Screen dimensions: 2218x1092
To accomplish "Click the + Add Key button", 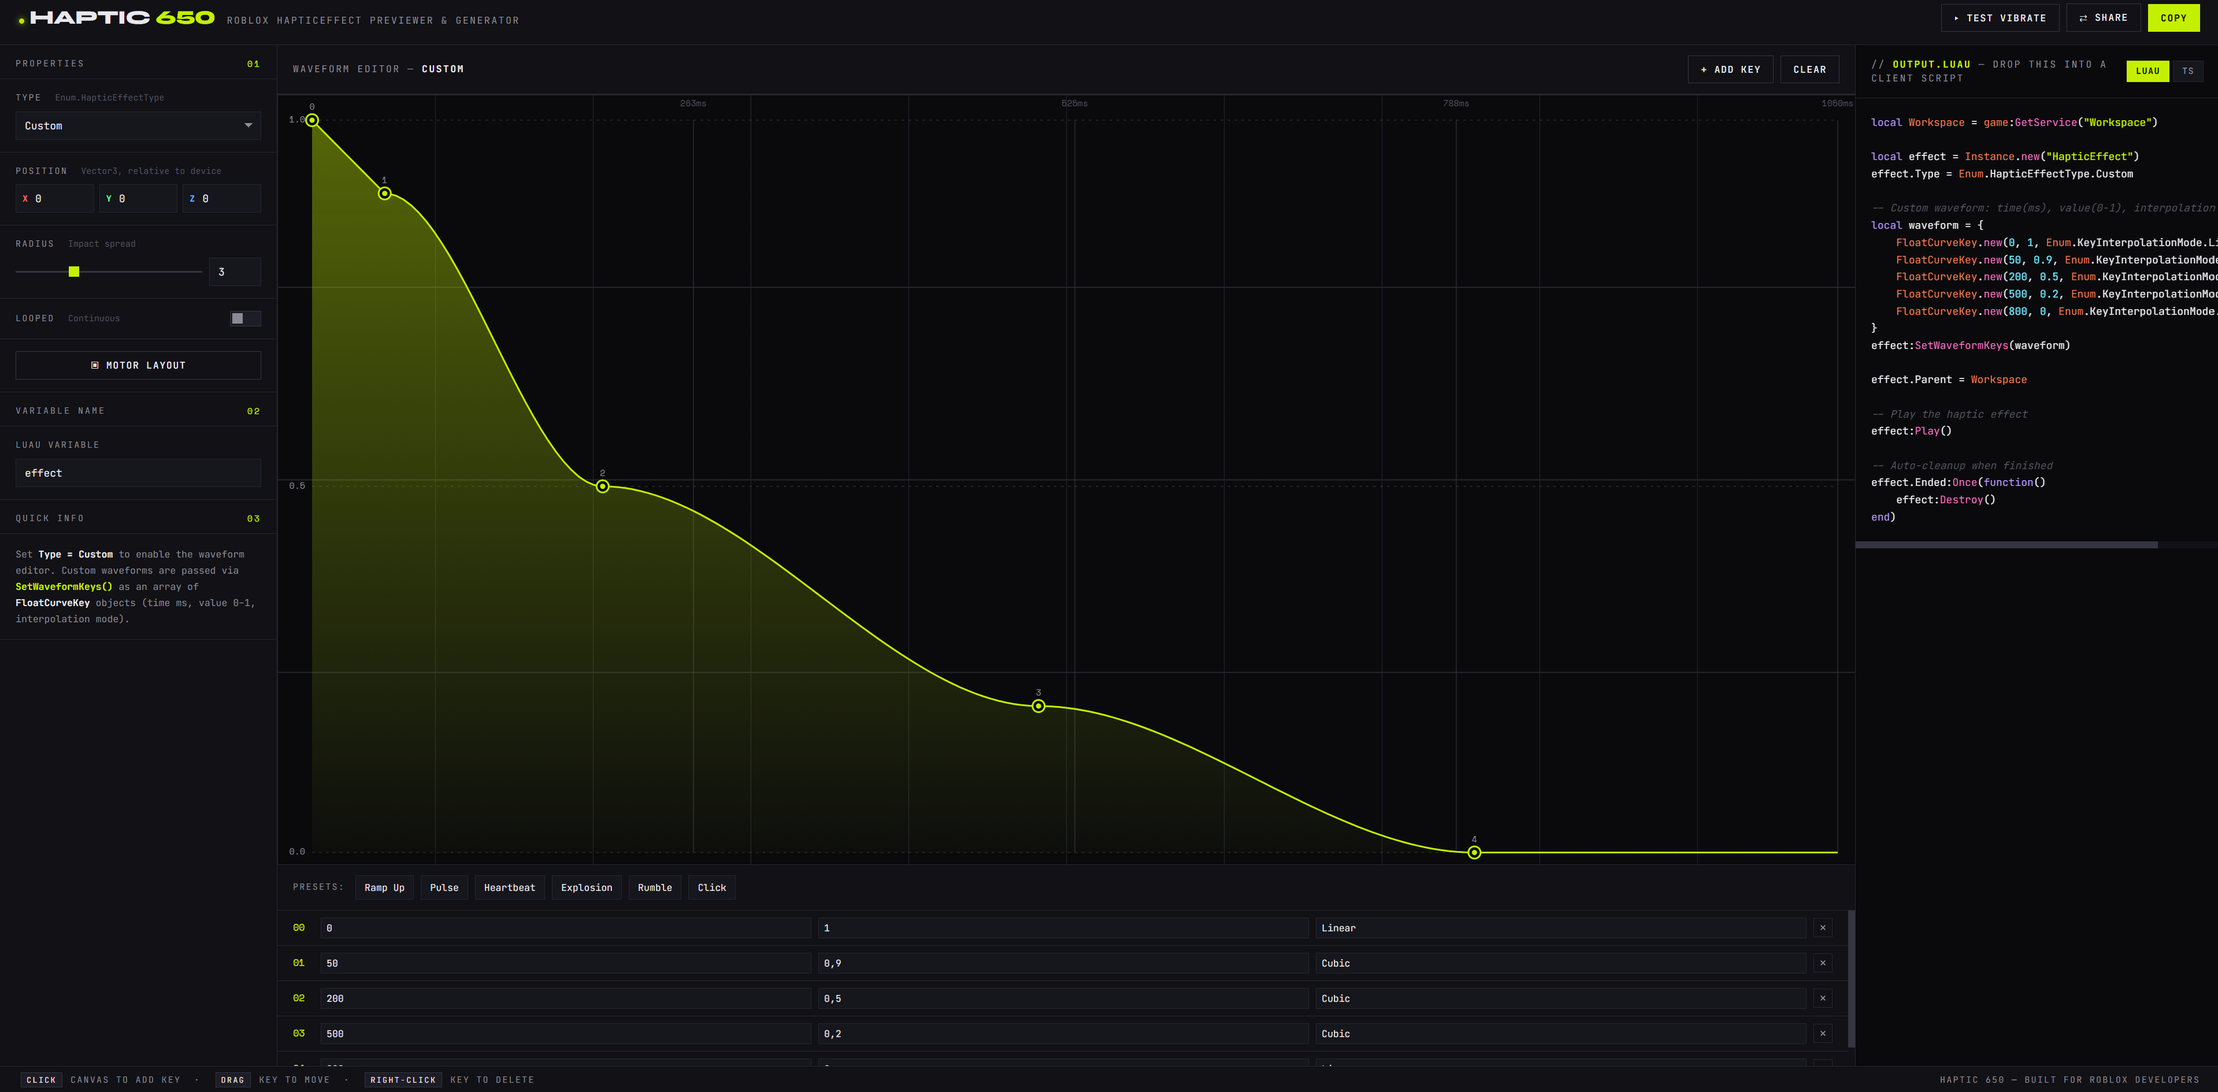I will tap(1730, 70).
